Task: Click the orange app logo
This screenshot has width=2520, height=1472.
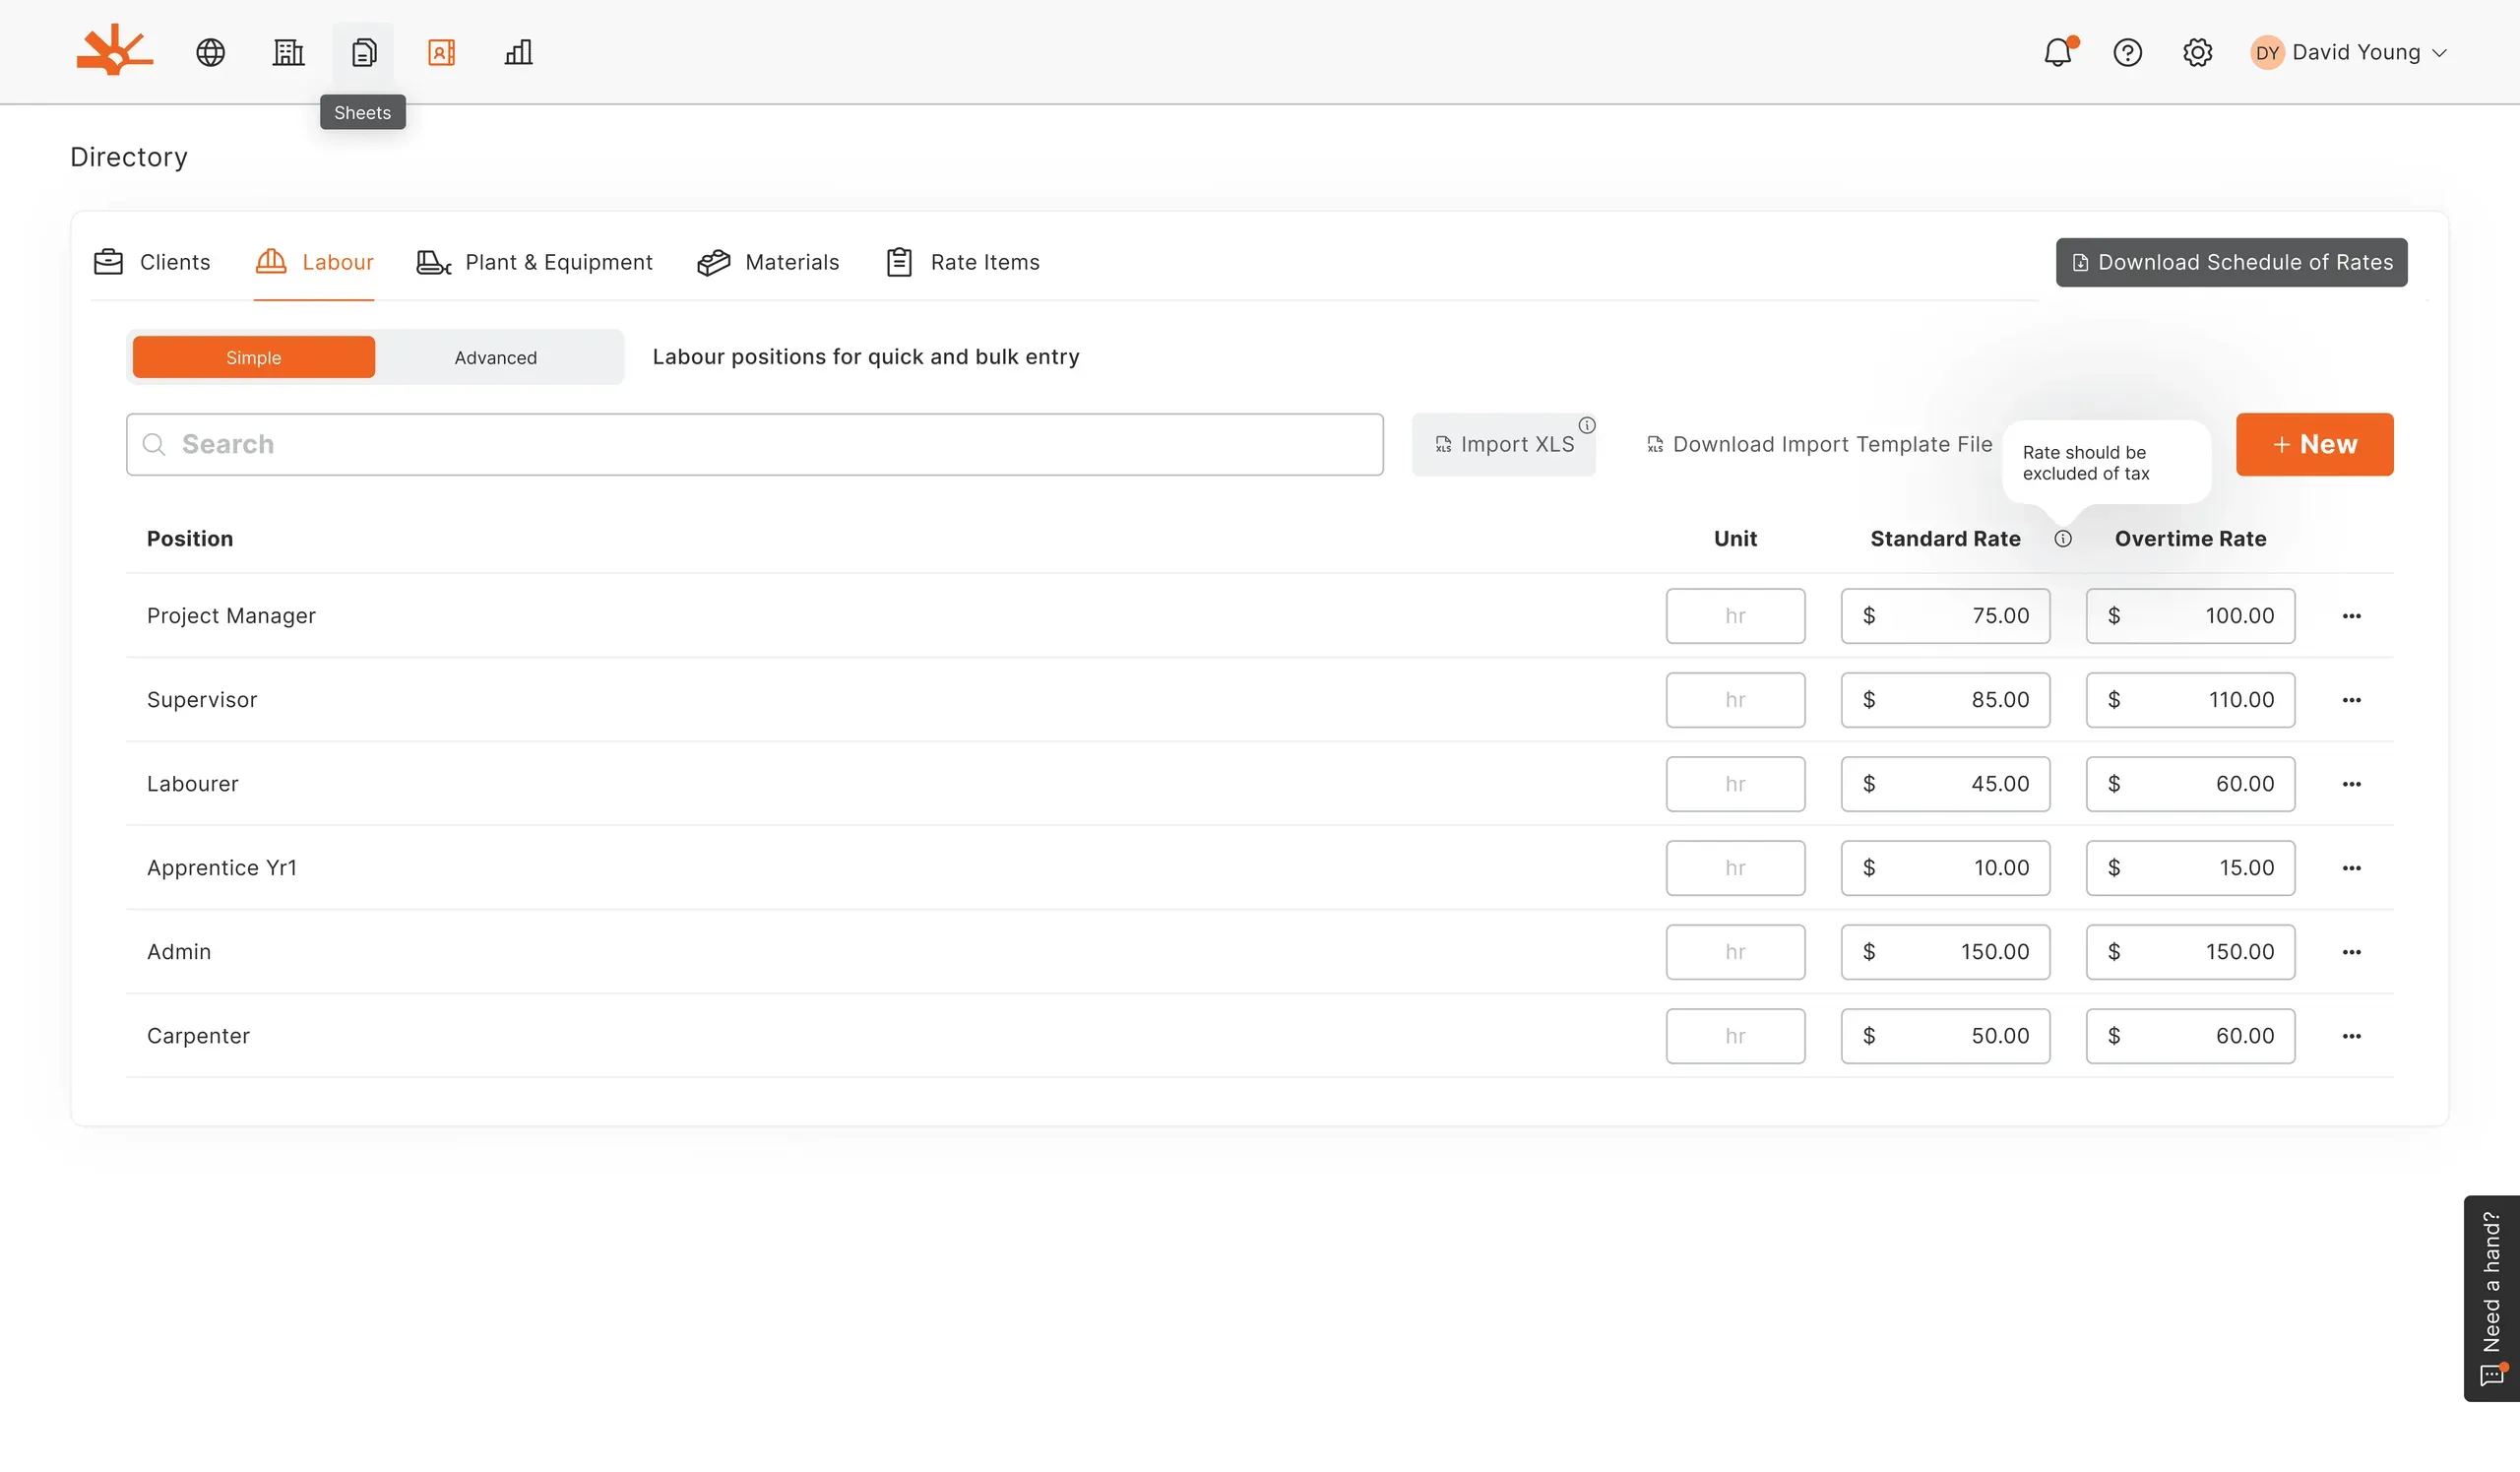Action: pos(114,51)
